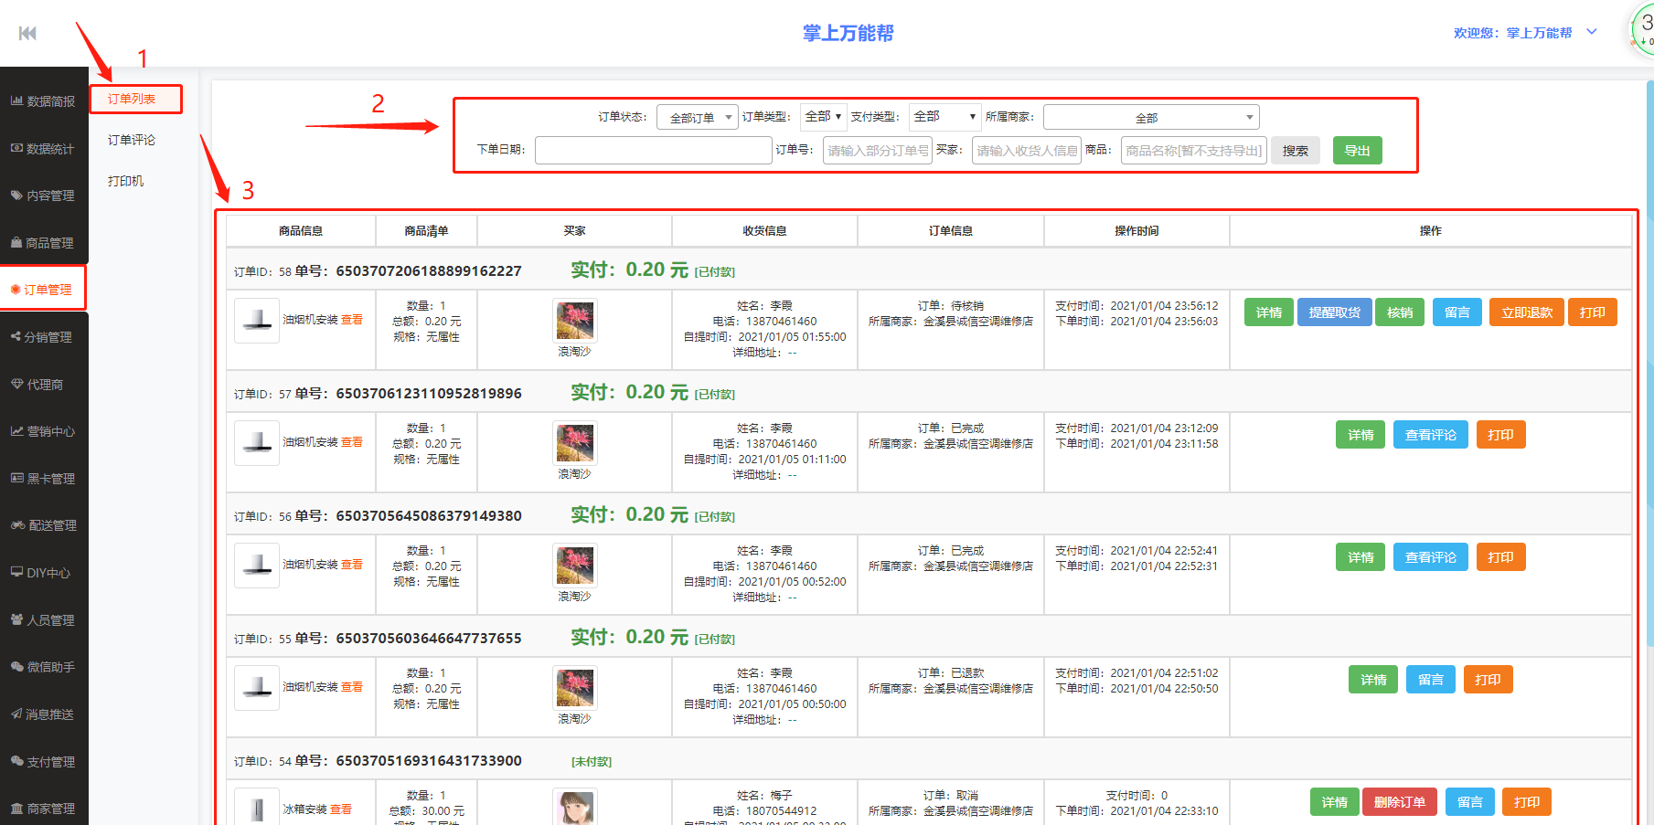Click 立即退款 for order 58
Image resolution: width=1654 pixels, height=825 pixels.
click(1526, 312)
